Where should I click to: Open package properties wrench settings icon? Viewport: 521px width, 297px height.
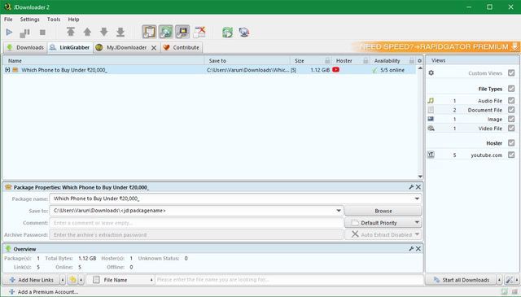pos(411,187)
